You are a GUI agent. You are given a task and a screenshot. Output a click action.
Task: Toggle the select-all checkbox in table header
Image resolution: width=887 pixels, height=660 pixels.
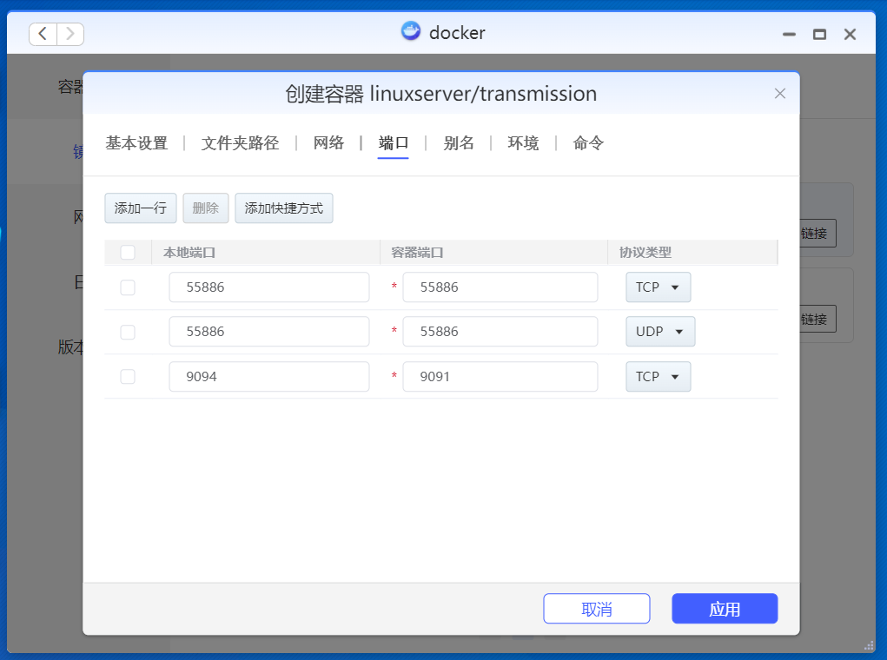(128, 252)
